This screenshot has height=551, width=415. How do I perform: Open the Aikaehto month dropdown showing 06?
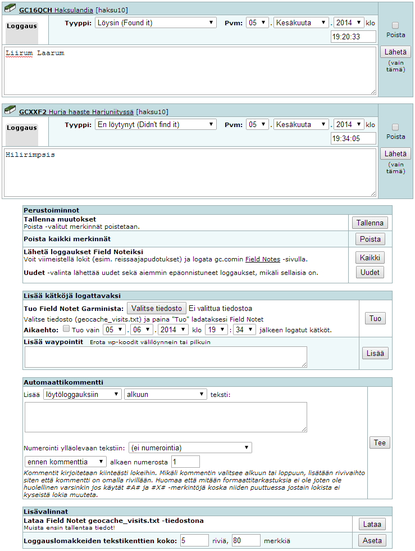(x=142, y=329)
